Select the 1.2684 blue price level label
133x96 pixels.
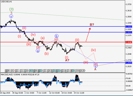tap(129, 63)
